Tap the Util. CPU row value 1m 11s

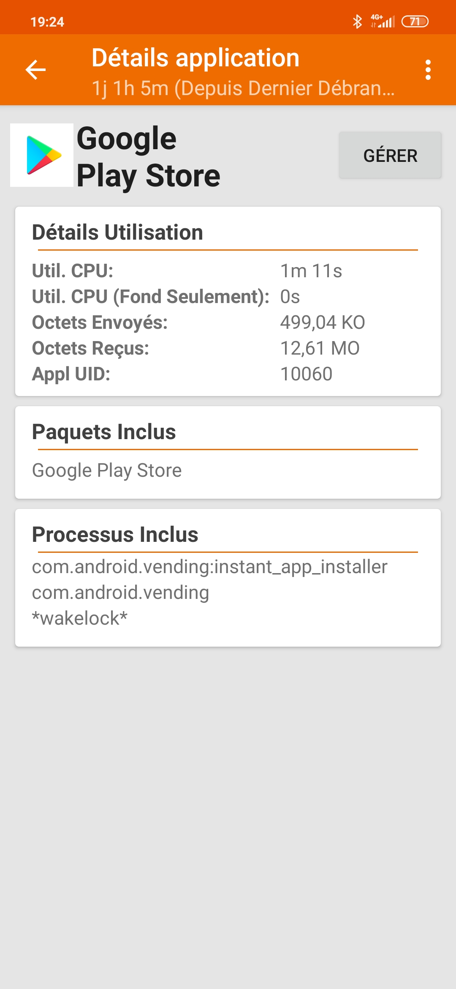[x=311, y=271]
